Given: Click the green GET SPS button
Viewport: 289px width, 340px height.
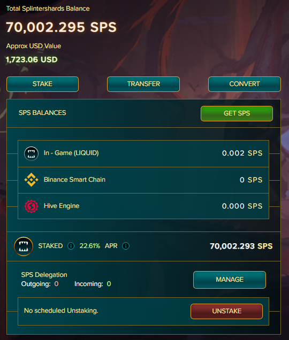Looking at the screenshot, I should (x=237, y=113).
